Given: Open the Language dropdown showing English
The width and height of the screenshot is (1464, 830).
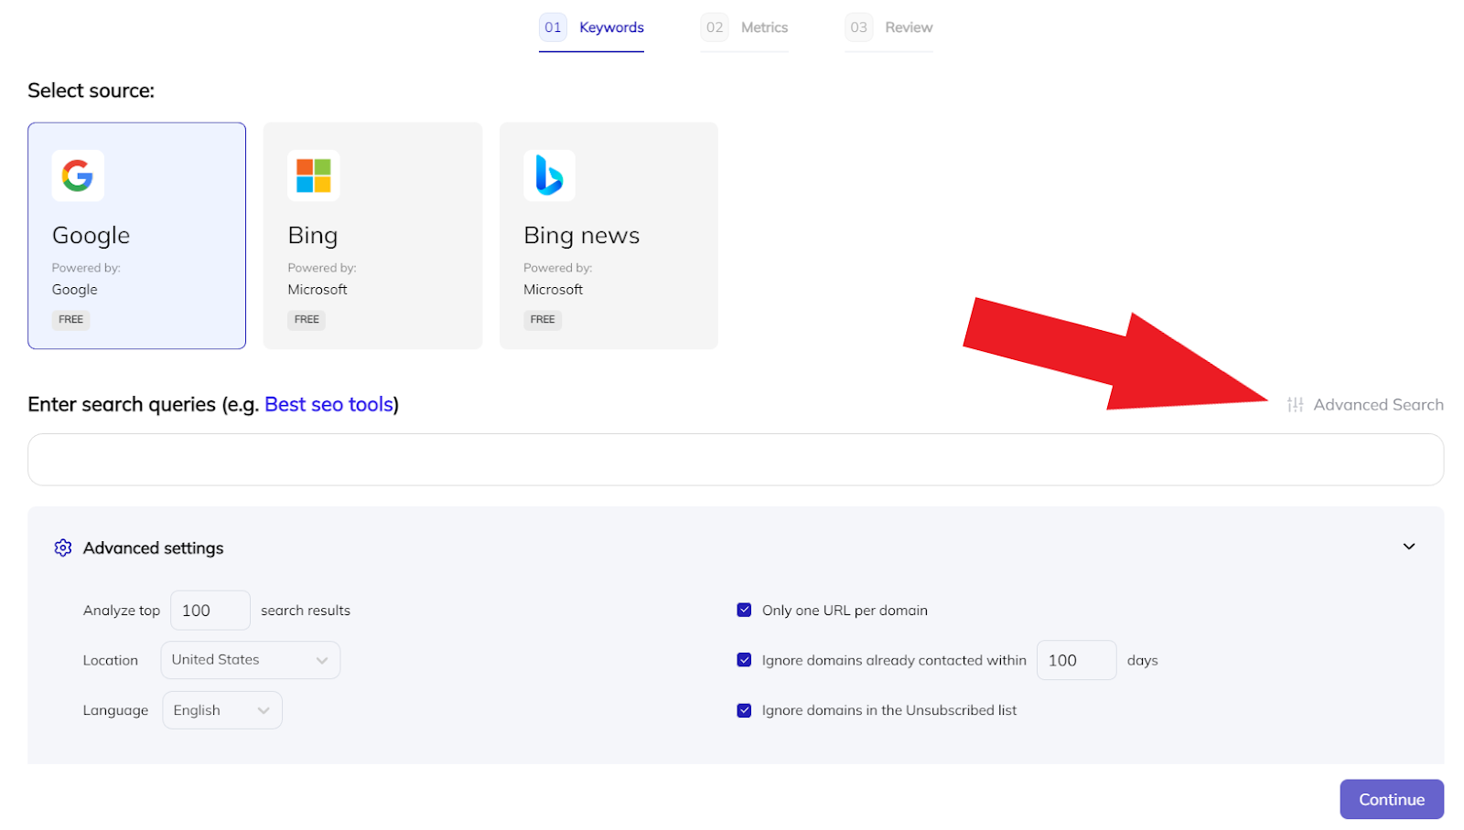Looking at the screenshot, I should (222, 710).
